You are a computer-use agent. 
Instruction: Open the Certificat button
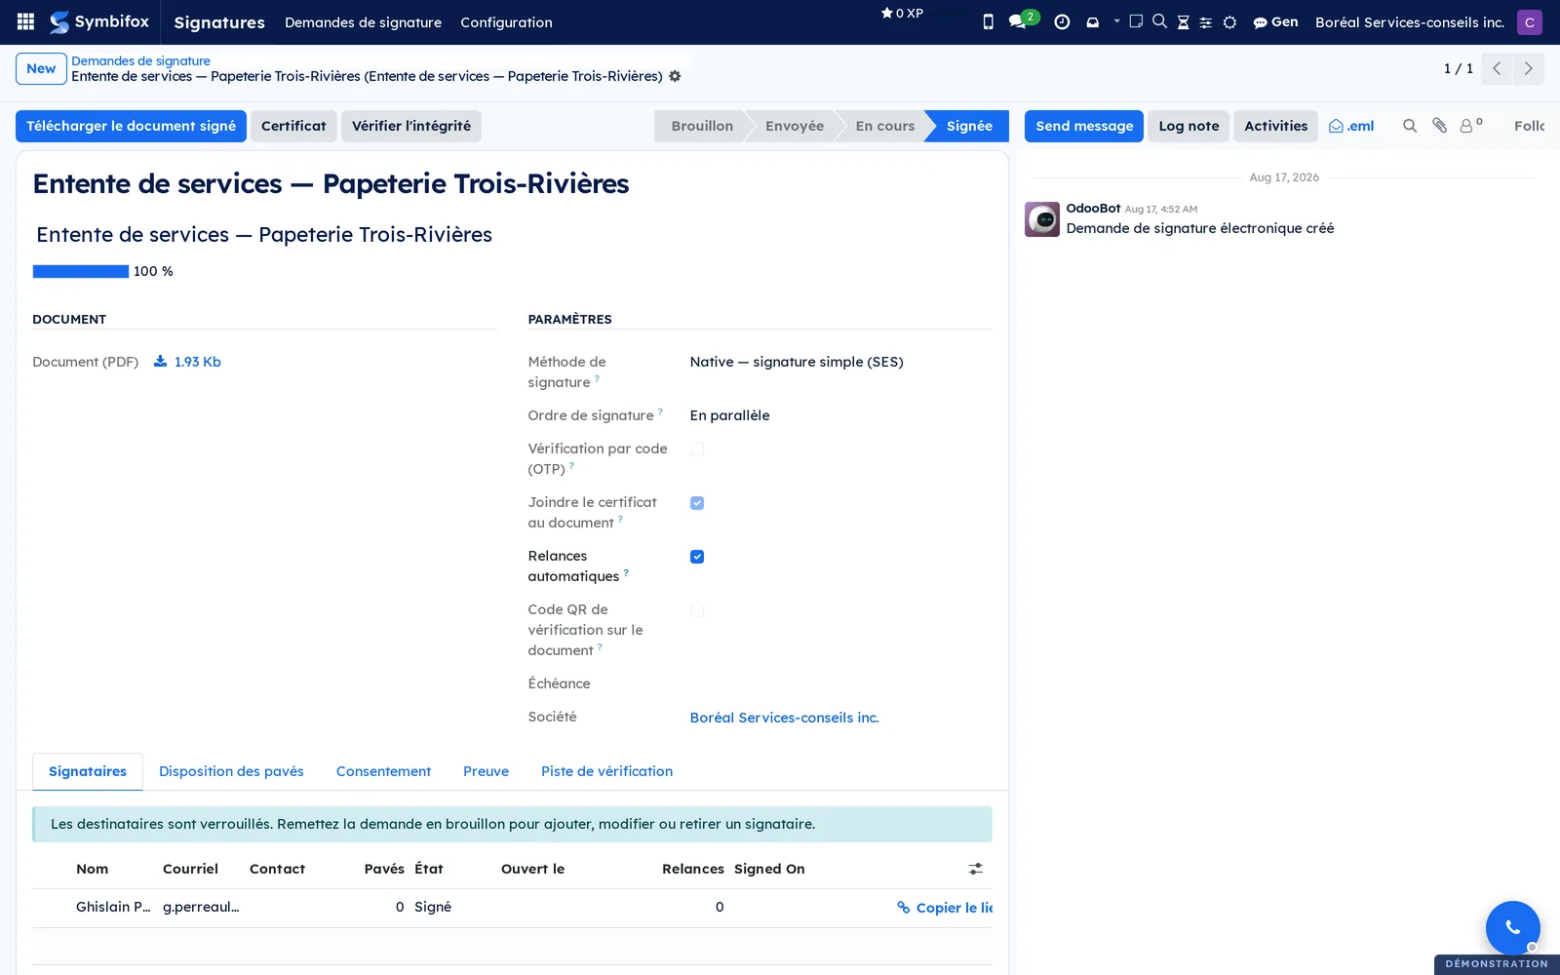click(293, 126)
